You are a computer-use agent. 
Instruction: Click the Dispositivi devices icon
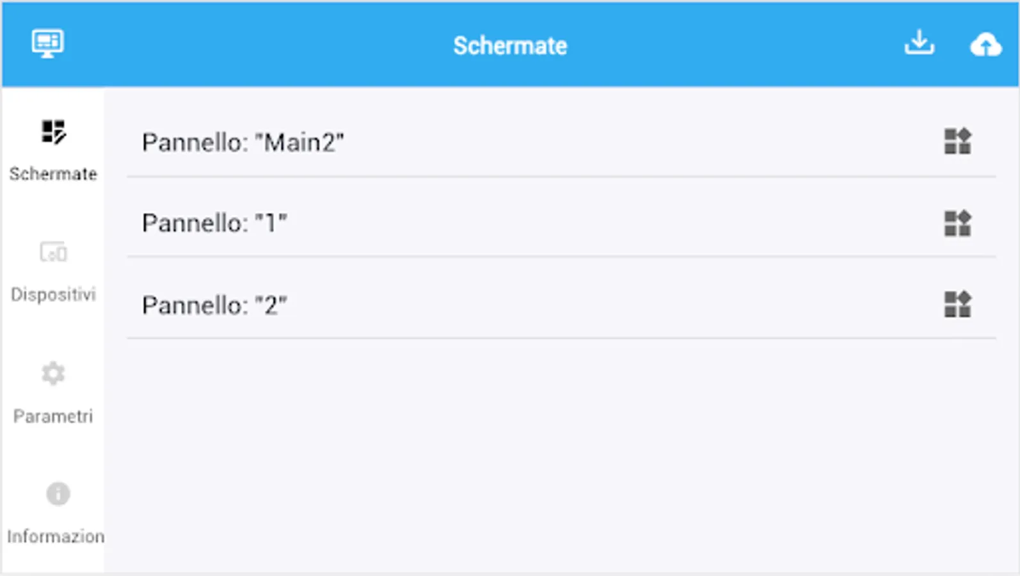pos(53,252)
